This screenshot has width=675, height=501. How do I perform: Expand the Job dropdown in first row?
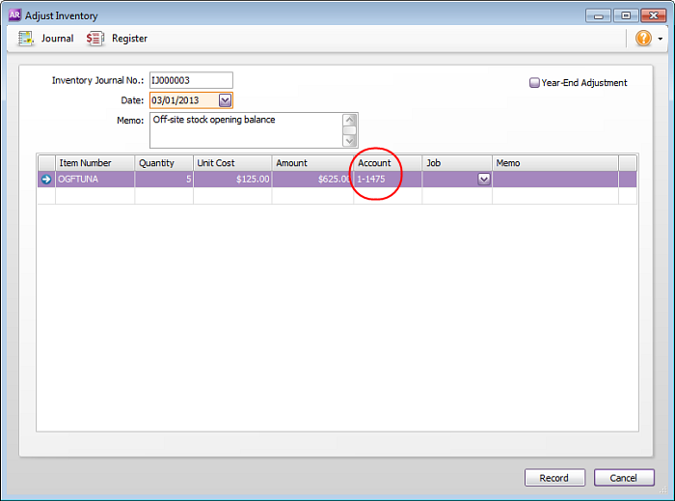coord(484,179)
